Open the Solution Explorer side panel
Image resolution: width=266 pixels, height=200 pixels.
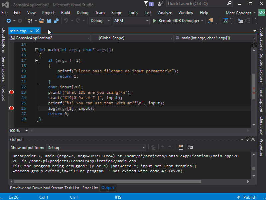pos(262,68)
